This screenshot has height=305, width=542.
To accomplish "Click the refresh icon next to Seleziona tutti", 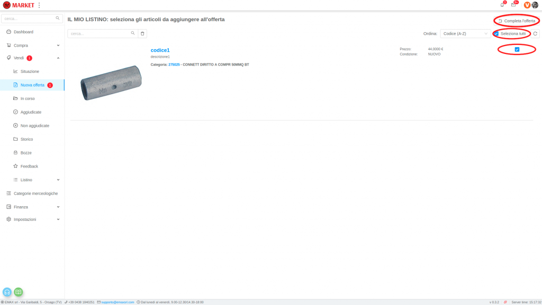I will coord(535,33).
